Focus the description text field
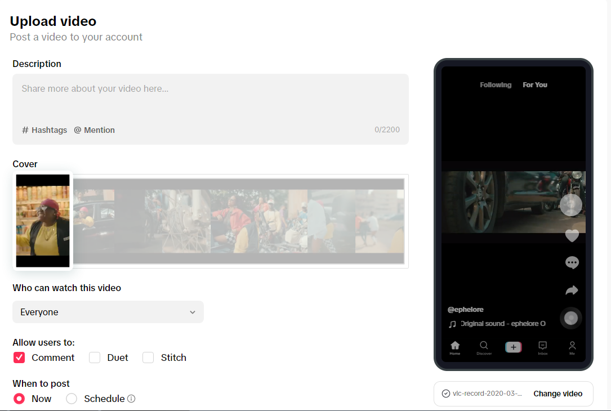 pyautogui.click(x=211, y=109)
